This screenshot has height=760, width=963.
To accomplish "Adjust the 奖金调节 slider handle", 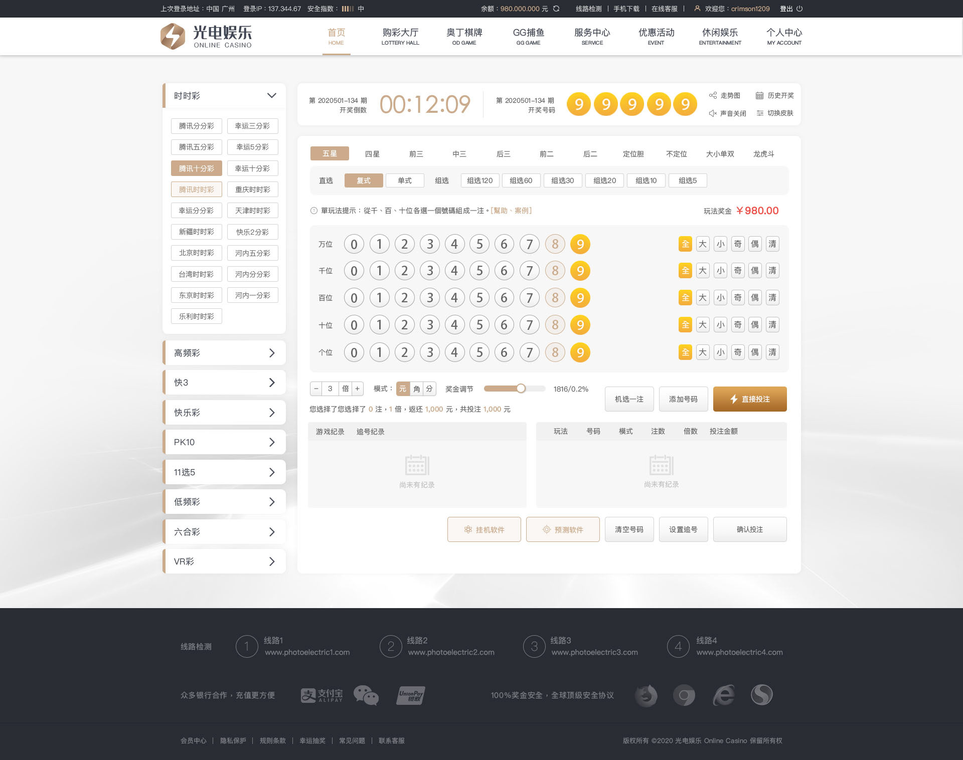I will pyautogui.click(x=521, y=389).
